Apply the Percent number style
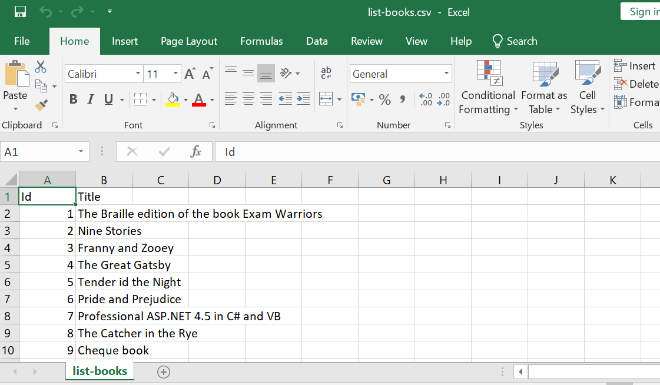The height and width of the screenshot is (385, 660). coord(385,99)
